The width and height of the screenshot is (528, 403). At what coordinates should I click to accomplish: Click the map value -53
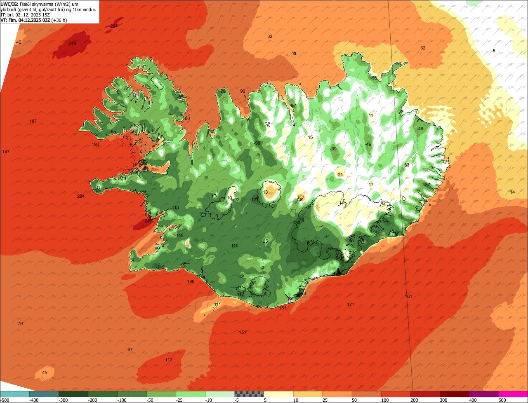[x=374, y=78]
